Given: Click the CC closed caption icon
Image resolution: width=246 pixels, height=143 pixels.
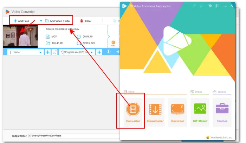Looking at the screenshot, I should click(x=55, y=52).
